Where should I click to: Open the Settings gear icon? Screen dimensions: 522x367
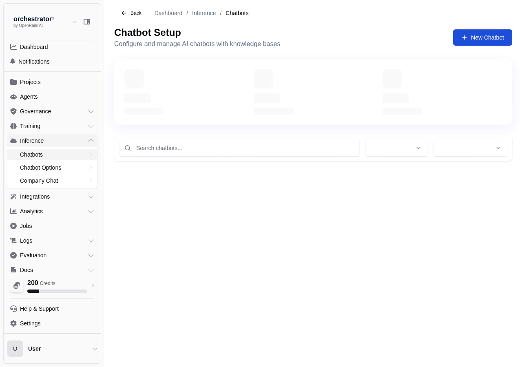[13, 323]
